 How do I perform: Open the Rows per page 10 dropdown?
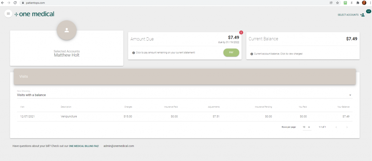coord(307,127)
